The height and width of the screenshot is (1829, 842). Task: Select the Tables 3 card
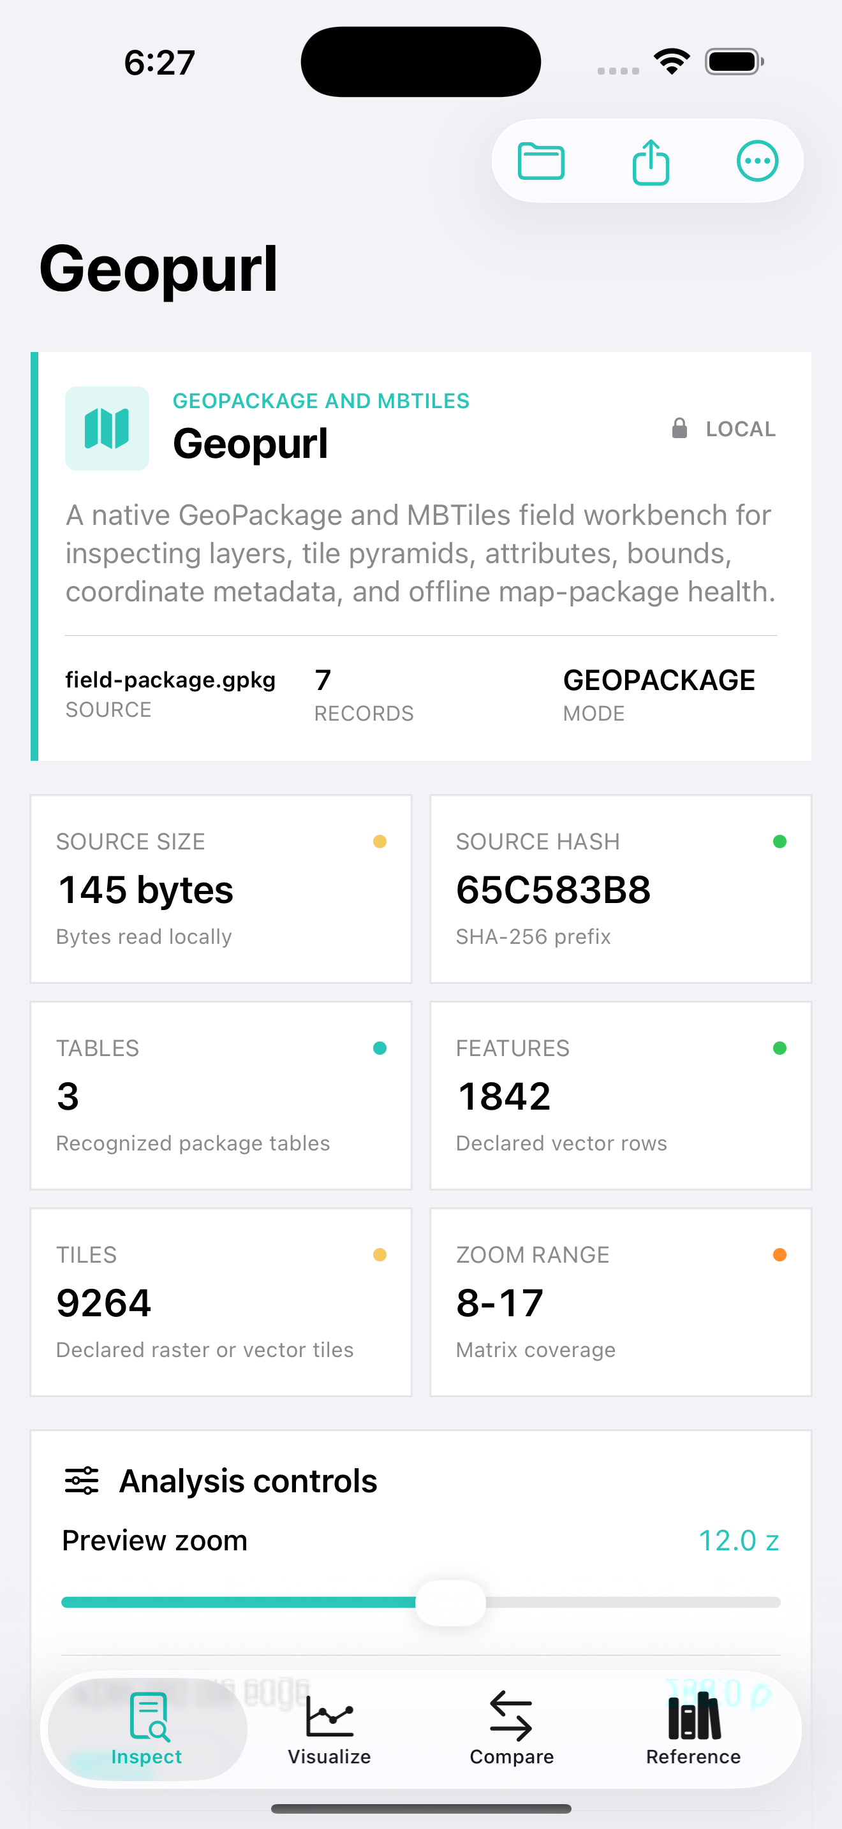point(221,1096)
